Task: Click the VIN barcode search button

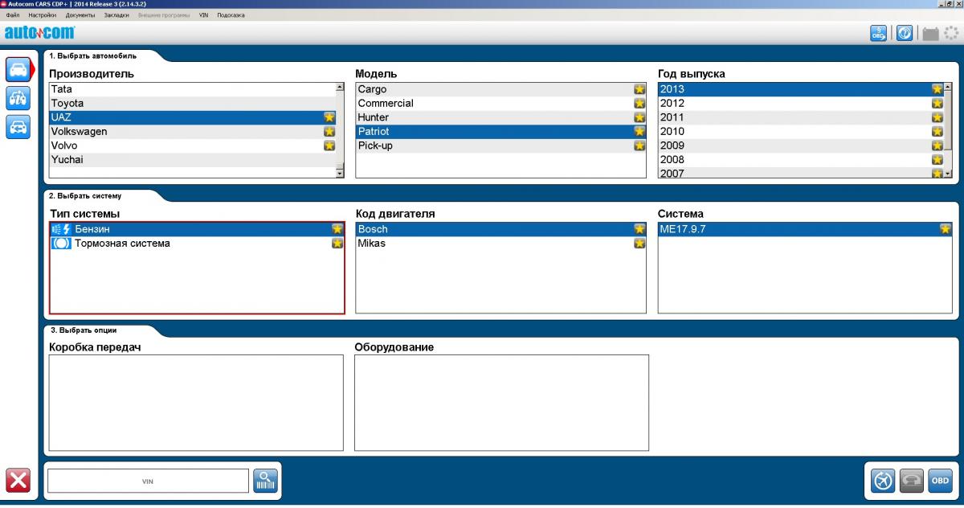Action: click(x=266, y=481)
